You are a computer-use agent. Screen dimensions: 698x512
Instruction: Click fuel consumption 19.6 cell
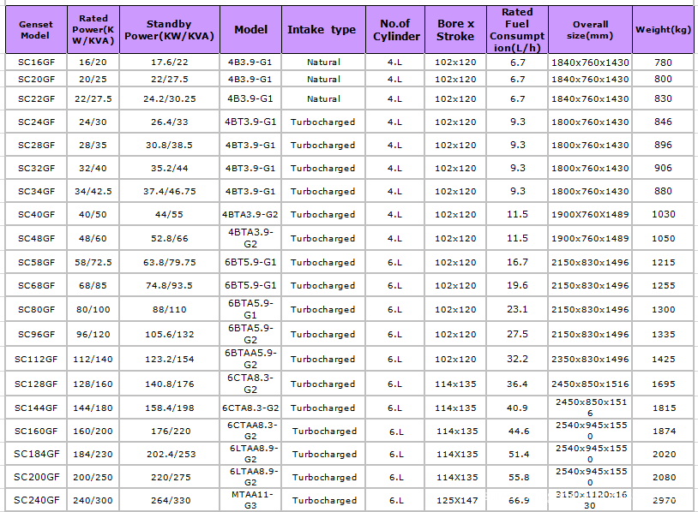click(x=517, y=285)
